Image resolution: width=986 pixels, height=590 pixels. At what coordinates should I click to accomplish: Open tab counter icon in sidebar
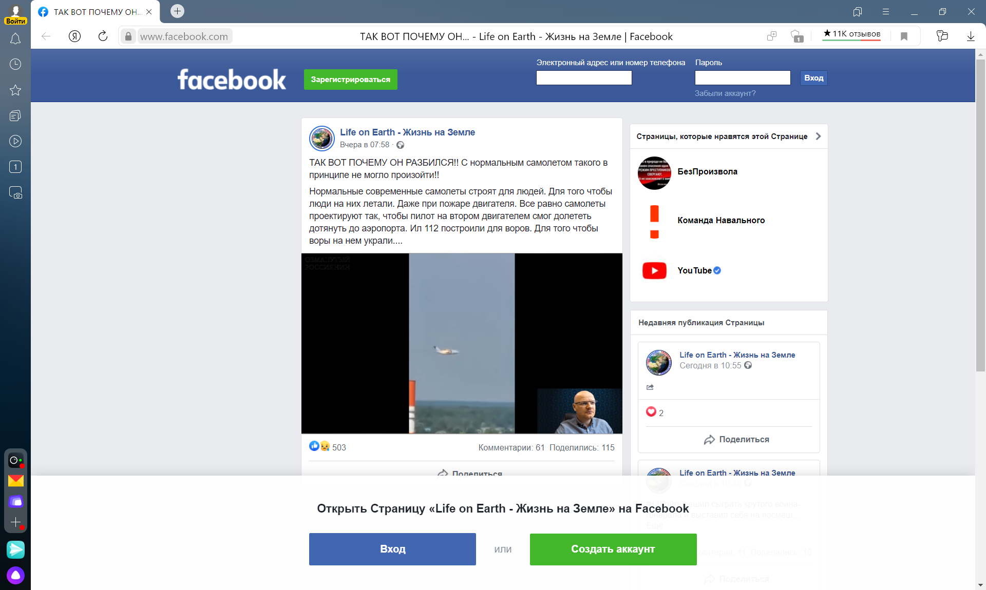[x=15, y=167]
